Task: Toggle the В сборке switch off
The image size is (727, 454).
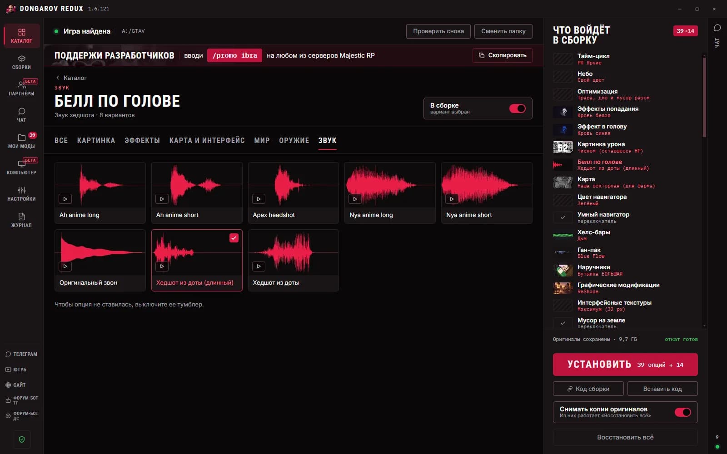Action: (517, 109)
